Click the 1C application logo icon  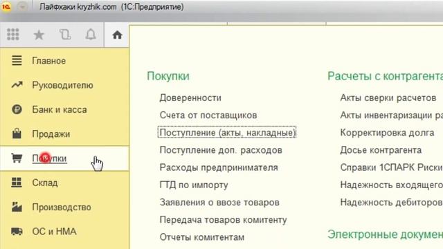[x=6, y=6]
